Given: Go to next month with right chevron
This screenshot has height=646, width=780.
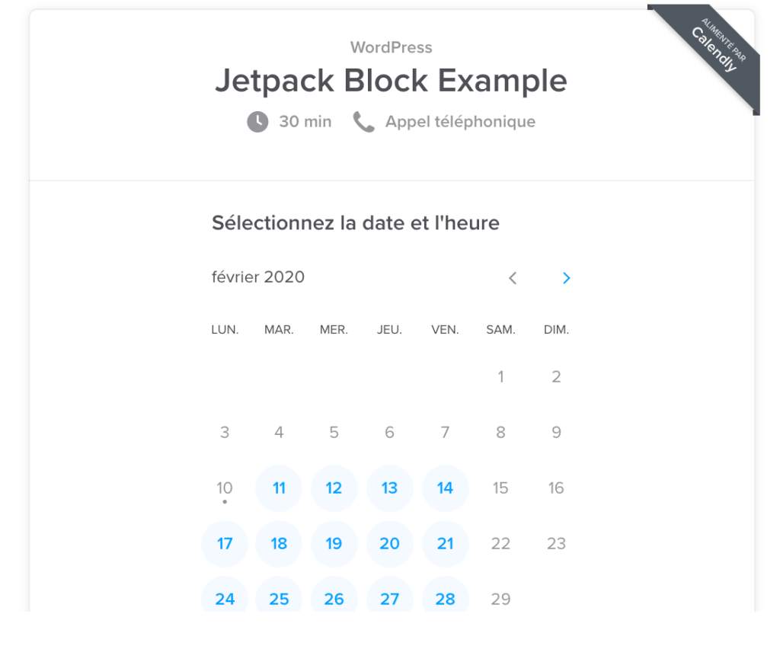Looking at the screenshot, I should (x=566, y=278).
